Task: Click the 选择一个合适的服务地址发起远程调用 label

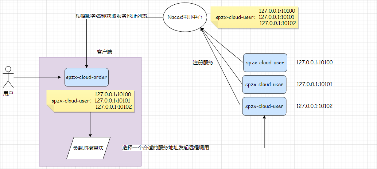Action: coord(166,148)
